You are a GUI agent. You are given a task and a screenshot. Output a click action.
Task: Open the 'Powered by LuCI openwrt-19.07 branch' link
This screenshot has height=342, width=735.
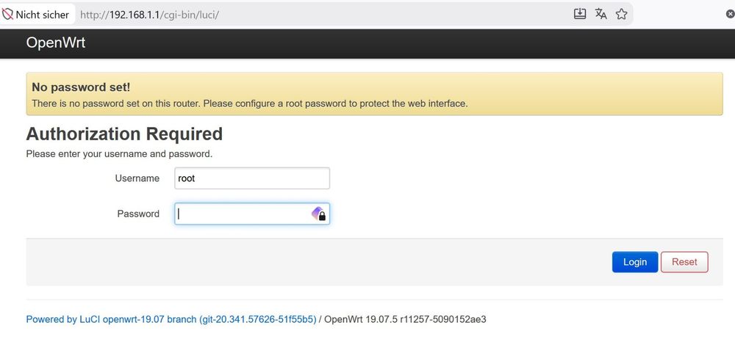pos(171,319)
